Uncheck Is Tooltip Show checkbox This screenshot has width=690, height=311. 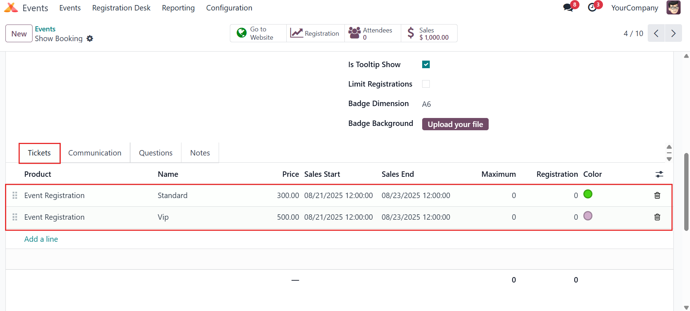(426, 65)
